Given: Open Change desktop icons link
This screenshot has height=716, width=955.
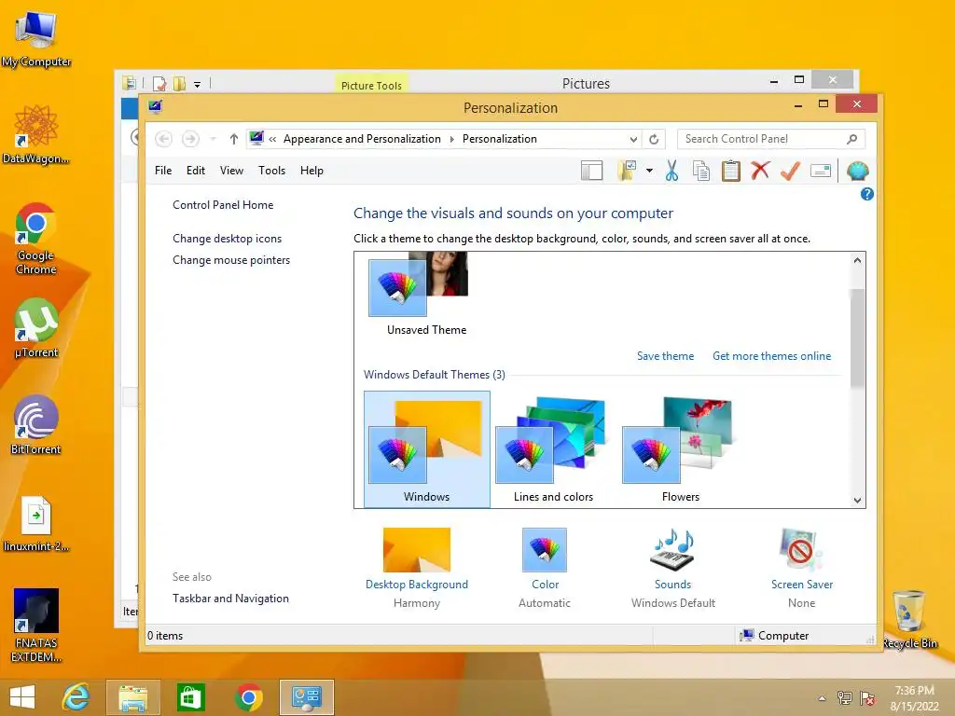Looking at the screenshot, I should pos(228,238).
